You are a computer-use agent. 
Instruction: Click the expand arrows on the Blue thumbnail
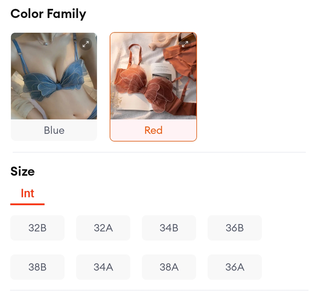click(86, 44)
